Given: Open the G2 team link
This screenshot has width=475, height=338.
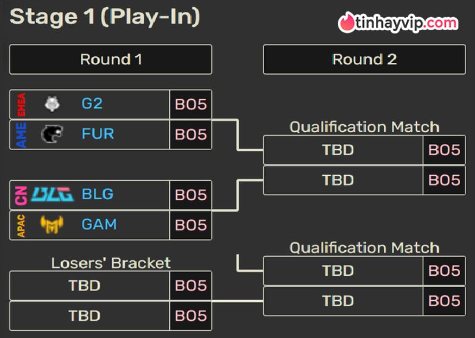Looking at the screenshot, I should (x=92, y=104).
